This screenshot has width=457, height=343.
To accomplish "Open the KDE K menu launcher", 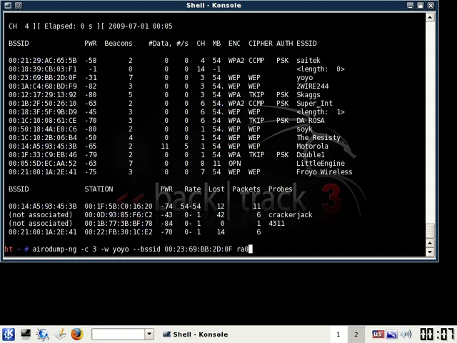I will point(9,334).
